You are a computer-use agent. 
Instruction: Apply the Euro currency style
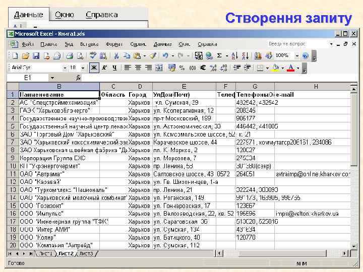(x=203, y=68)
